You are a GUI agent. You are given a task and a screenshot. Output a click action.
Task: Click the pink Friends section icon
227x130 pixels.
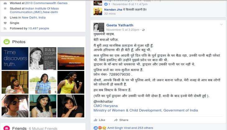click(7, 128)
